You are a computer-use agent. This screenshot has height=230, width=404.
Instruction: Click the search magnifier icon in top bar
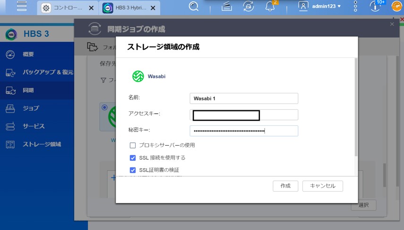pos(194,7)
